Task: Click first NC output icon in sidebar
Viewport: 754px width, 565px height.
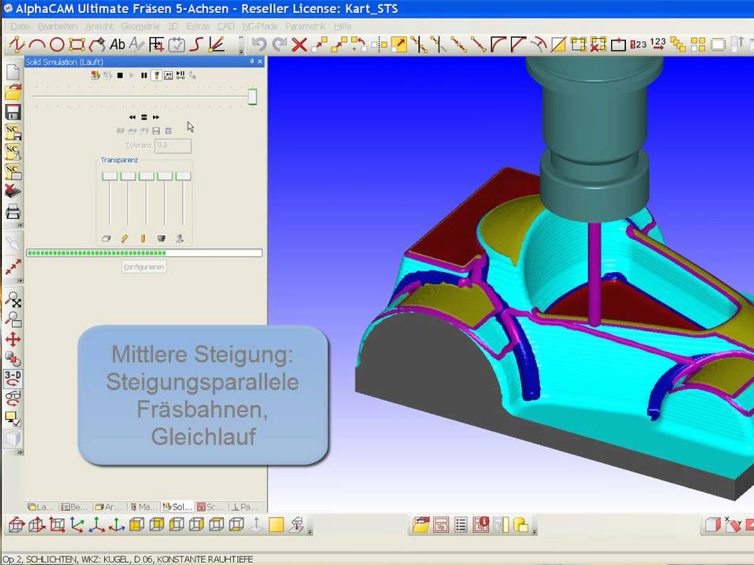Action: click(x=13, y=132)
